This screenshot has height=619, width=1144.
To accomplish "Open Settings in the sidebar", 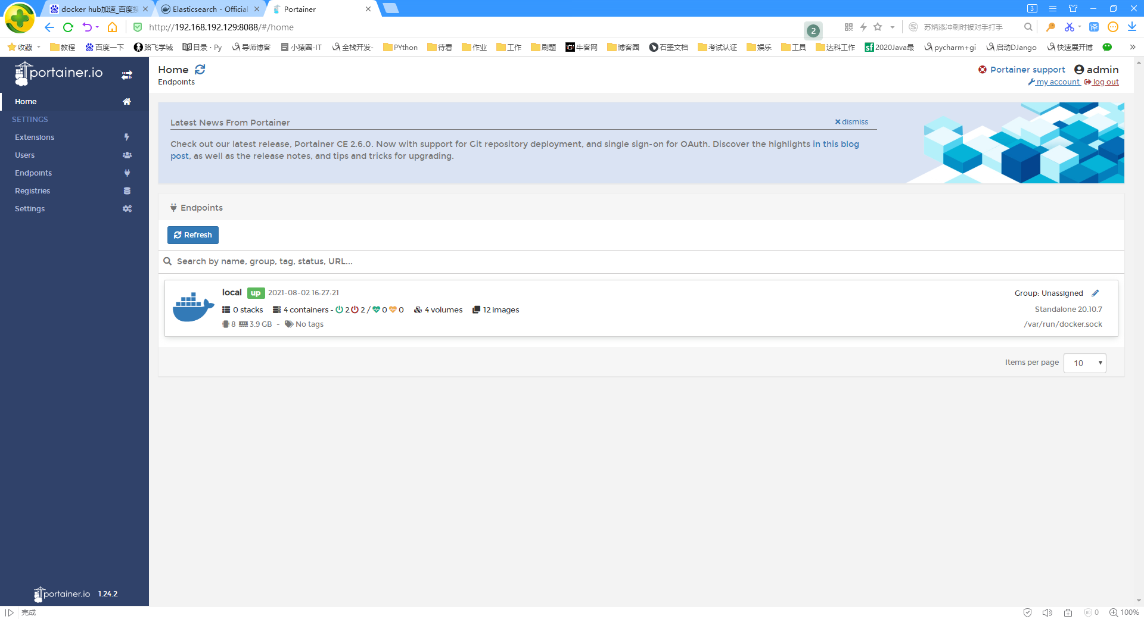I will 74,209.
